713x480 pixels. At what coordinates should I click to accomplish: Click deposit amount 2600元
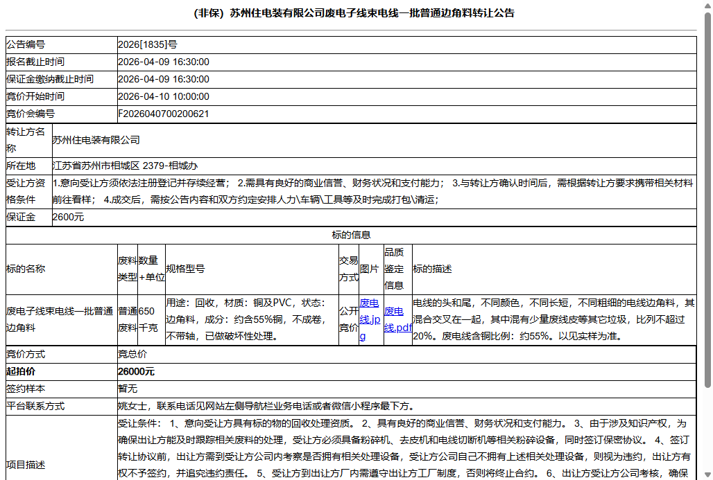pos(68,217)
